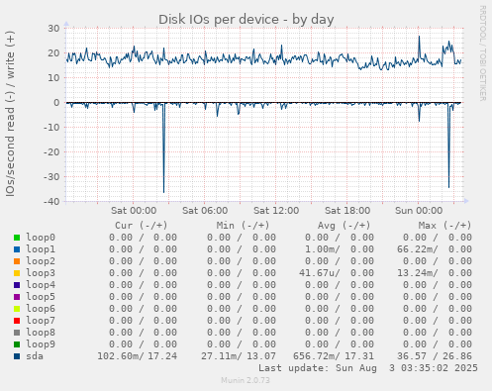Click the Cur (-/+) column header
The height and width of the screenshot is (391, 492).
142,226
